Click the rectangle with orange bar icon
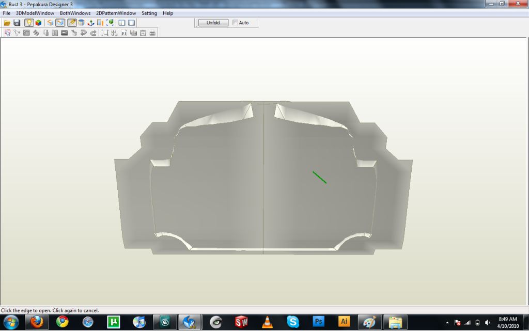The height and width of the screenshot is (332, 529). coord(100,23)
